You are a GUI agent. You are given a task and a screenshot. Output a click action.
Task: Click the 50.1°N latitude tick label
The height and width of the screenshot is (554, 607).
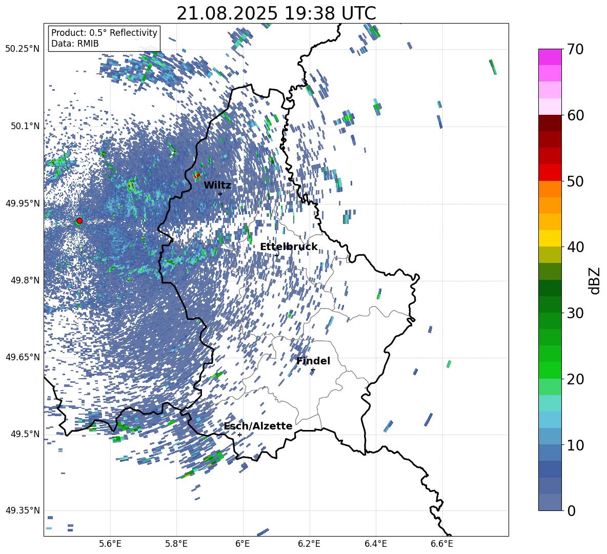[x=25, y=126]
